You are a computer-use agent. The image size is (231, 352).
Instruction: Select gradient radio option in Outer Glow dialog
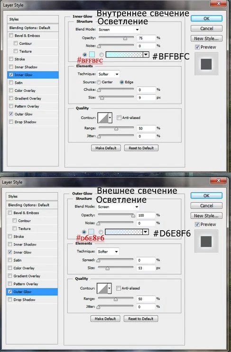click(101, 232)
